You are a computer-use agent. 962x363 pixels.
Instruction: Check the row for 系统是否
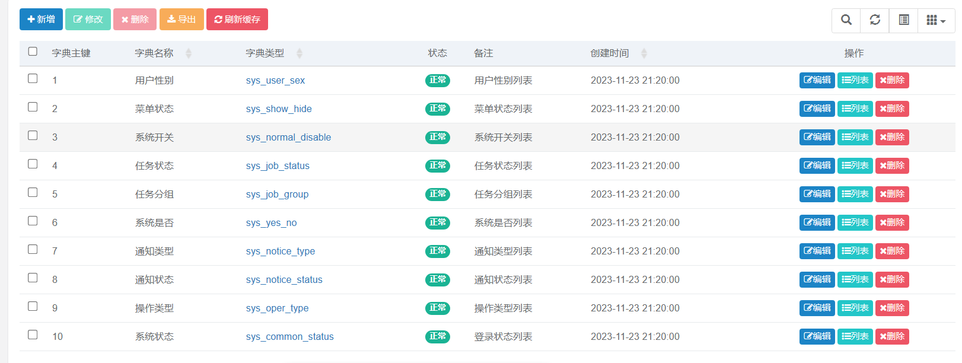[33, 221]
